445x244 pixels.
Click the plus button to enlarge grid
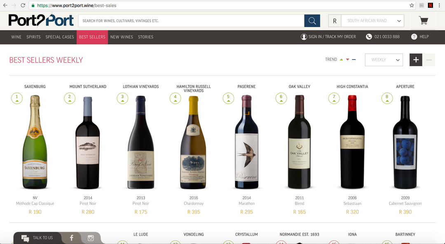tap(416, 60)
